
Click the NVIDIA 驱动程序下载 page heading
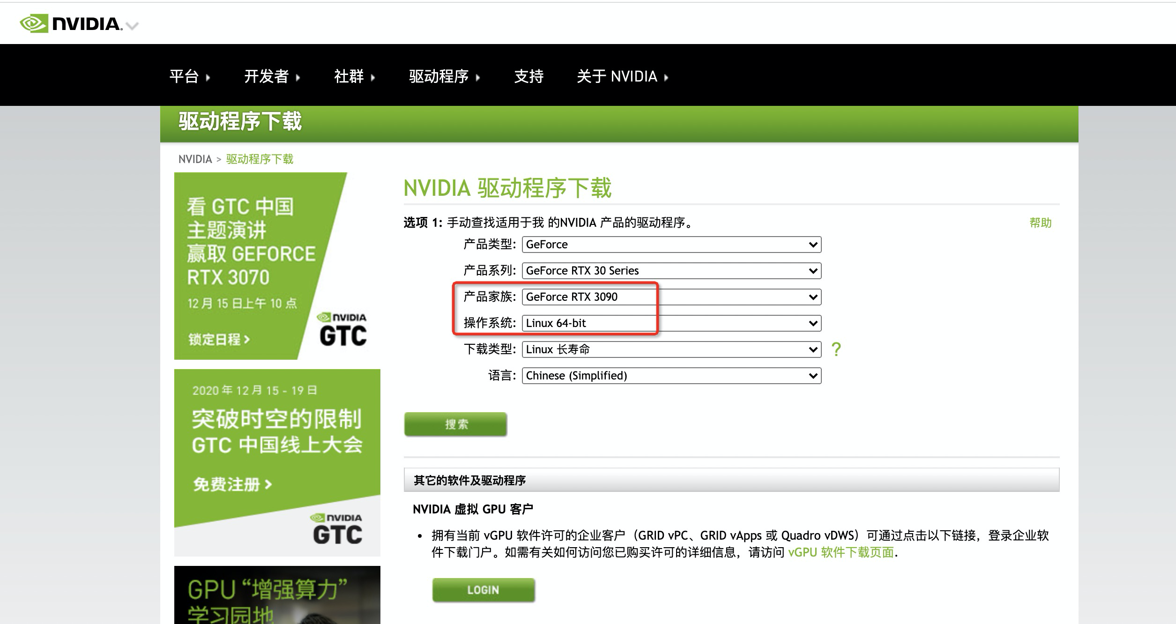(507, 188)
